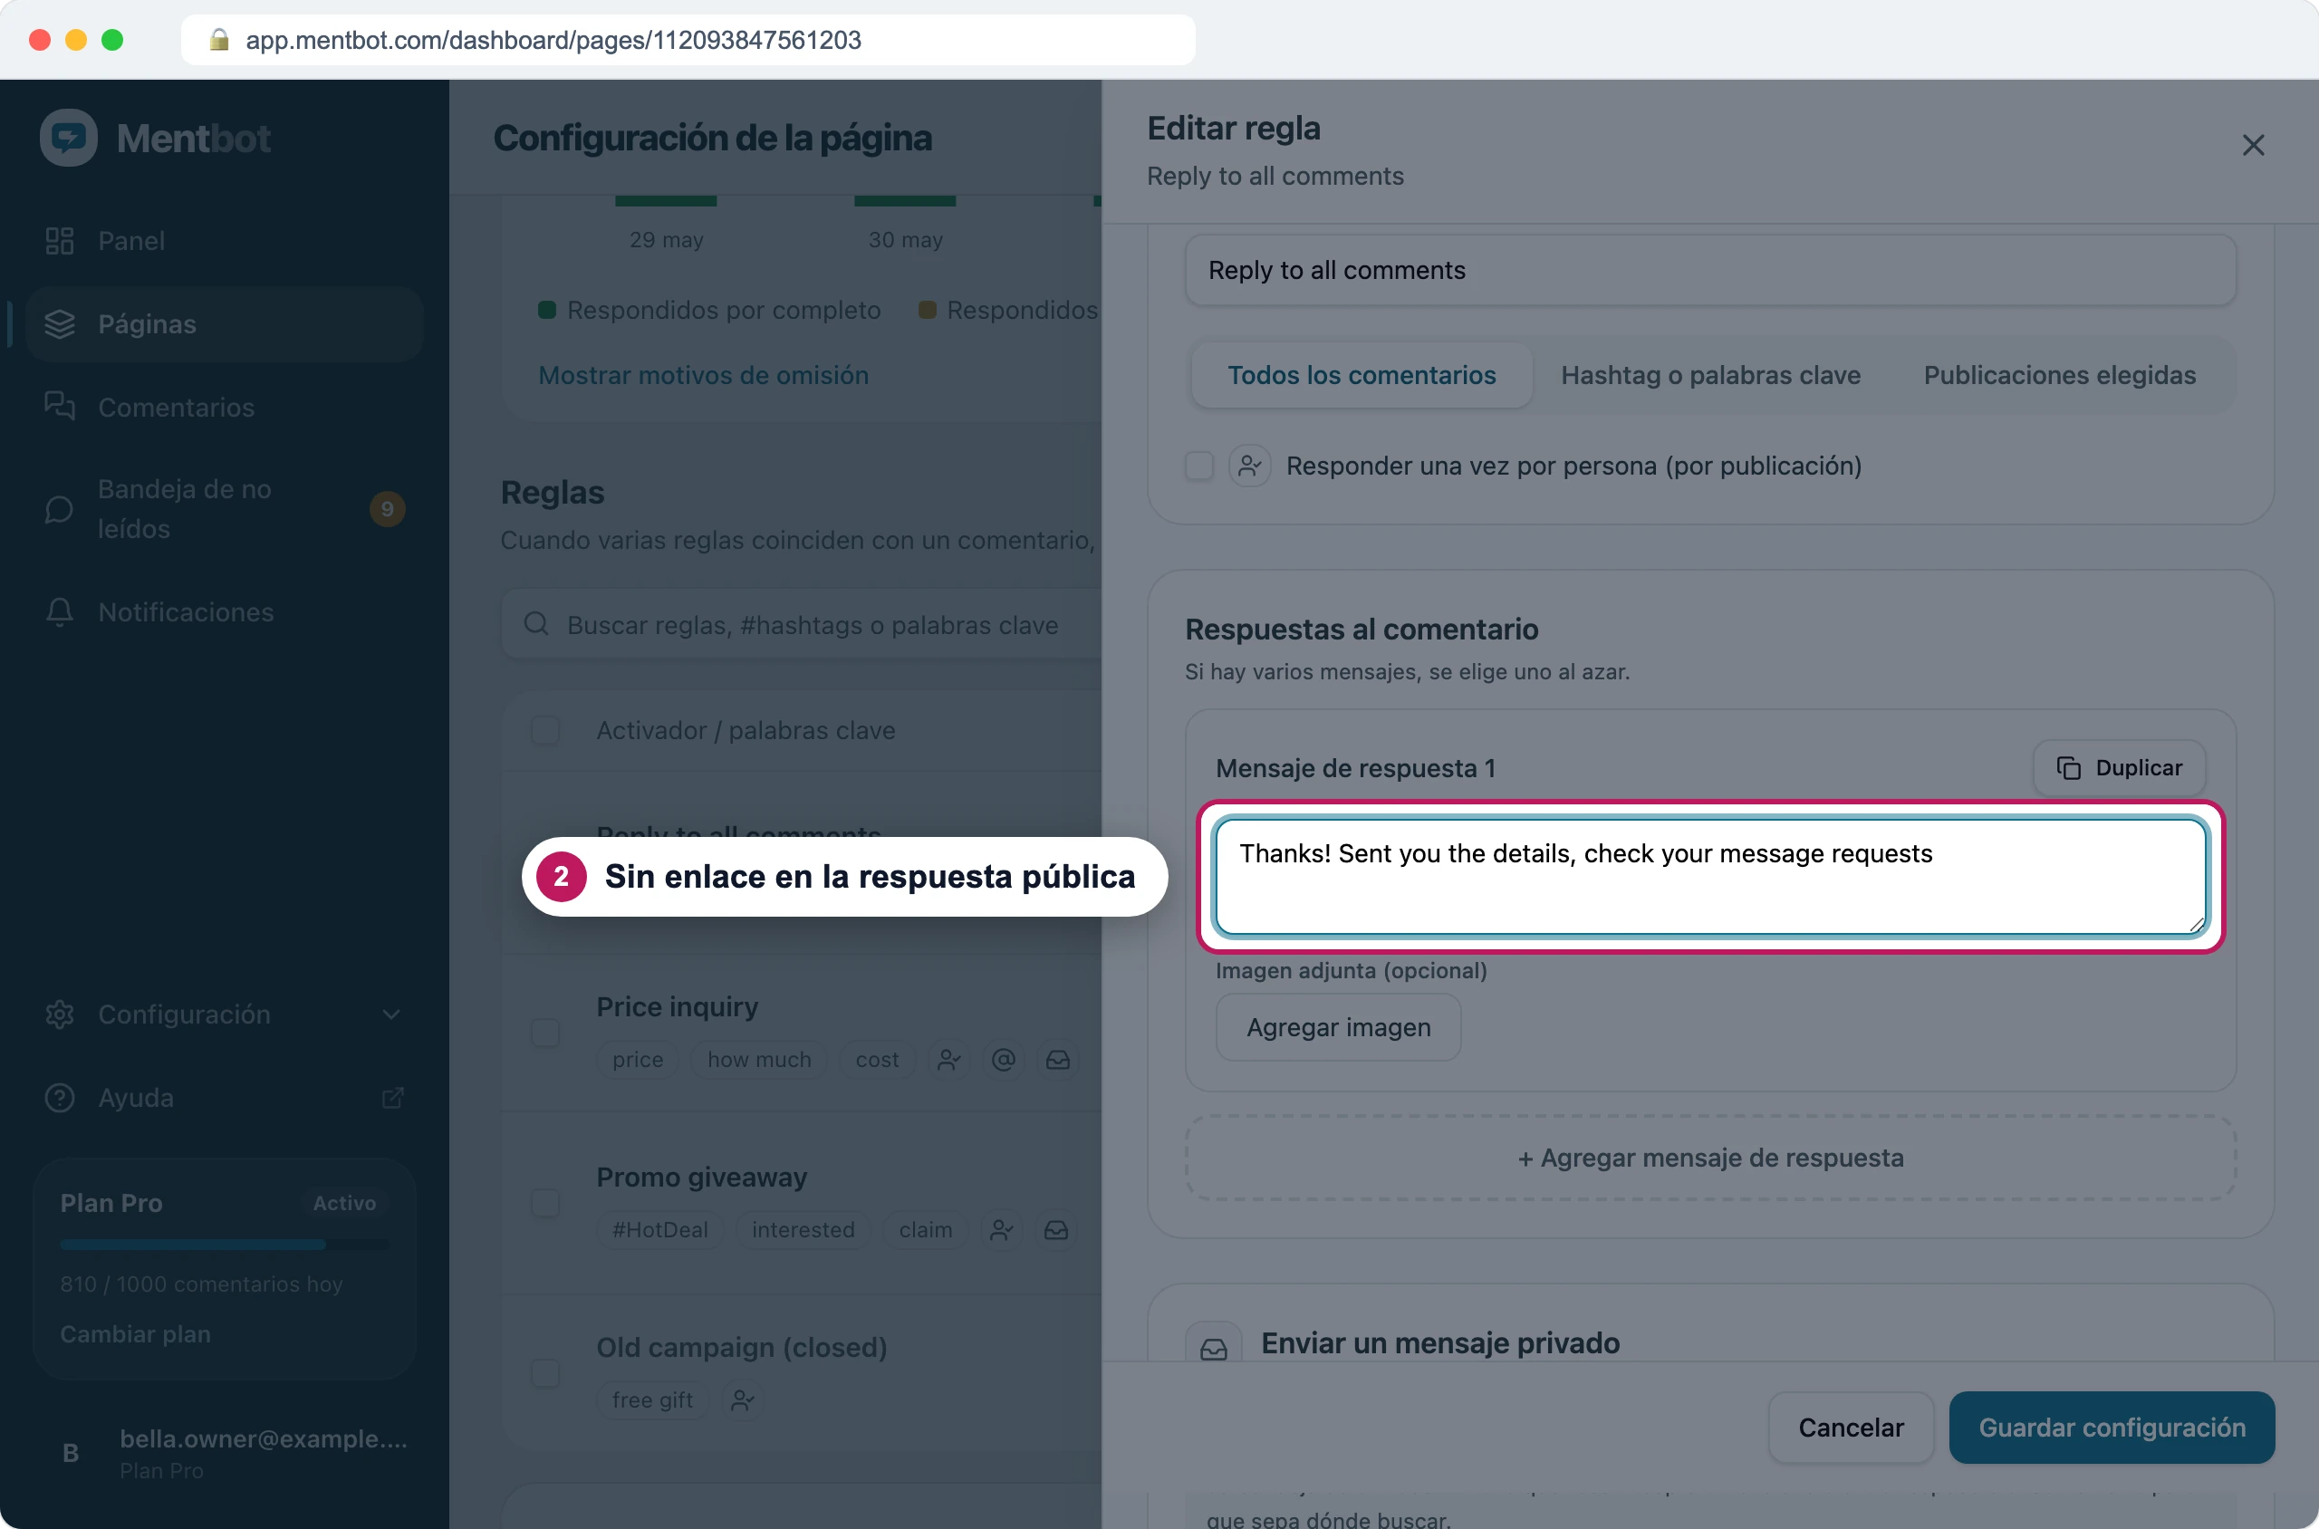This screenshot has width=2319, height=1529.
Task: Click Guardar configuración button
Action: [x=2112, y=1428]
